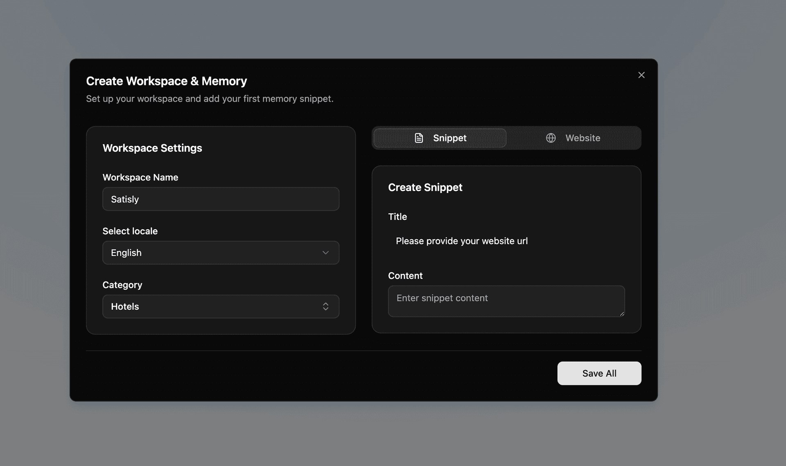Click the globe icon on Website tab

(x=551, y=138)
